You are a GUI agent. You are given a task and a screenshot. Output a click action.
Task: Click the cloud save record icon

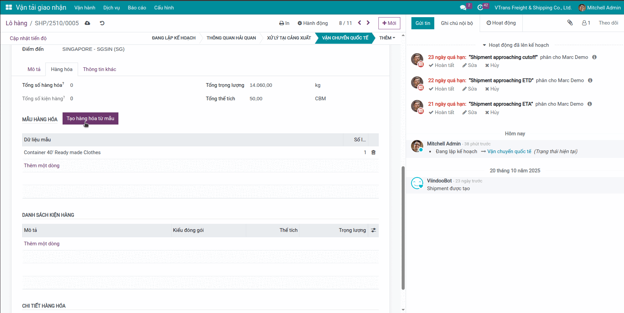(x=87, y=23)
